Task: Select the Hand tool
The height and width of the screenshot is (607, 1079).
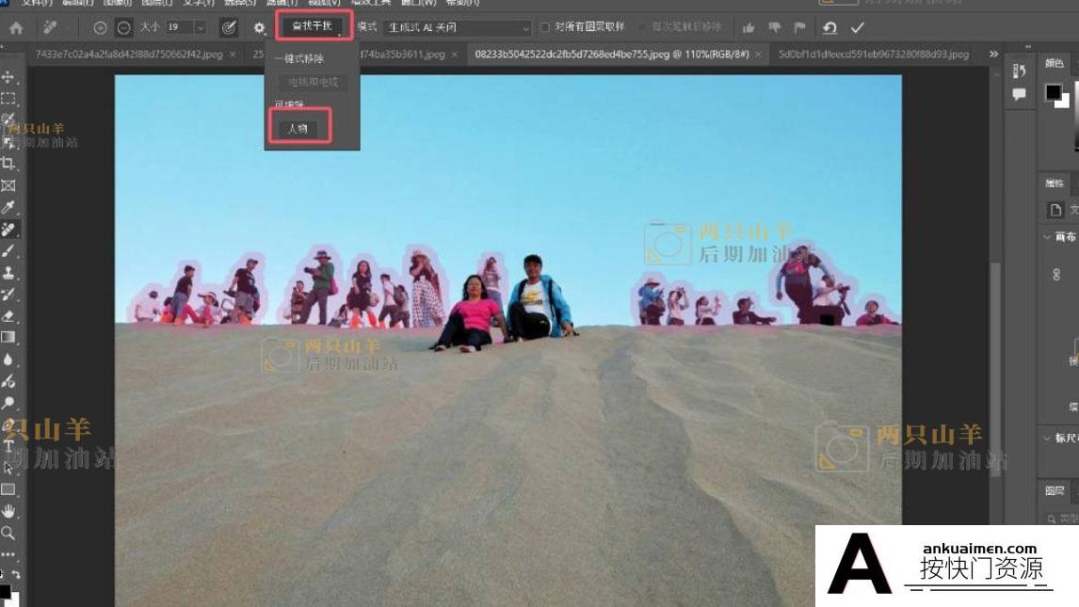Action: pos(8,511)
